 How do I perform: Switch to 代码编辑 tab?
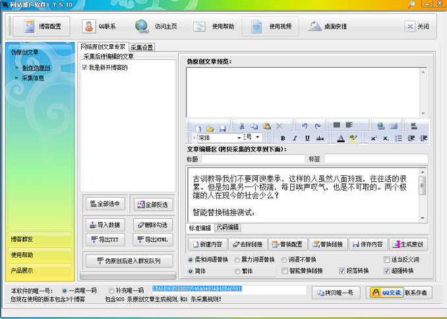(227, 227)
